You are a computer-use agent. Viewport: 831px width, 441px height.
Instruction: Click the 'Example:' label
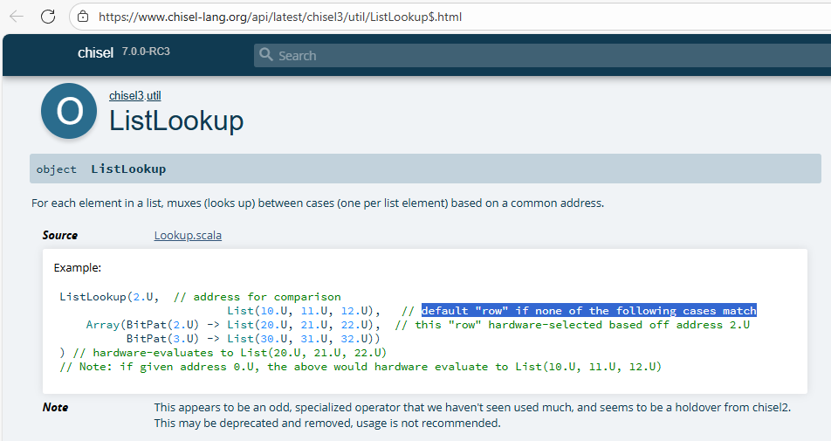(78, 268)
